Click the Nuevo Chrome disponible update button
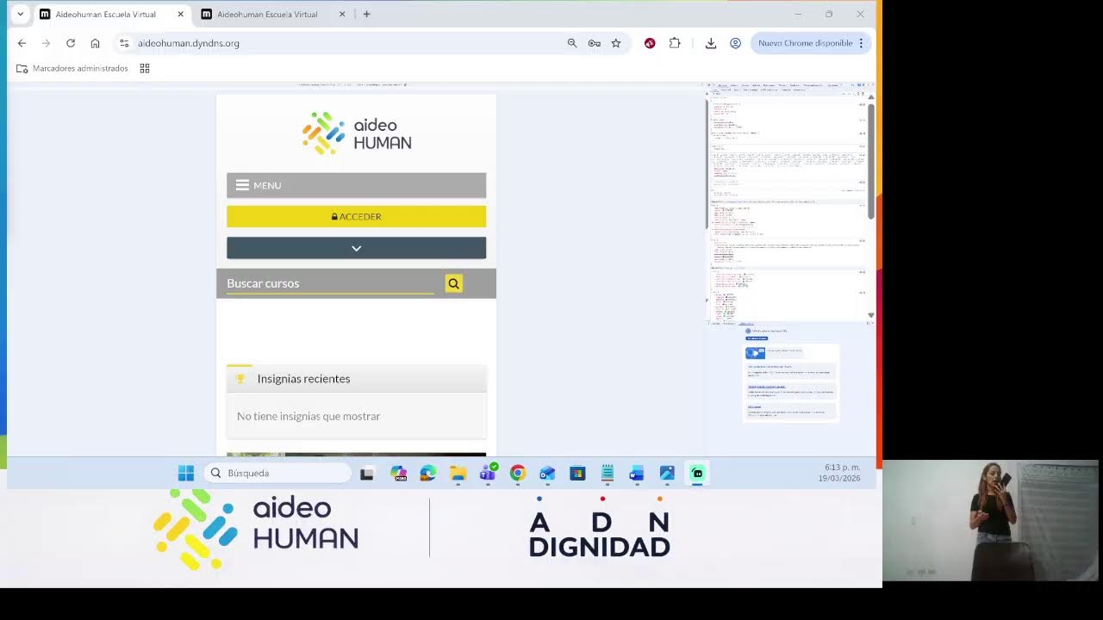This screenshot has width=1103, height=620. coord(811,43)
